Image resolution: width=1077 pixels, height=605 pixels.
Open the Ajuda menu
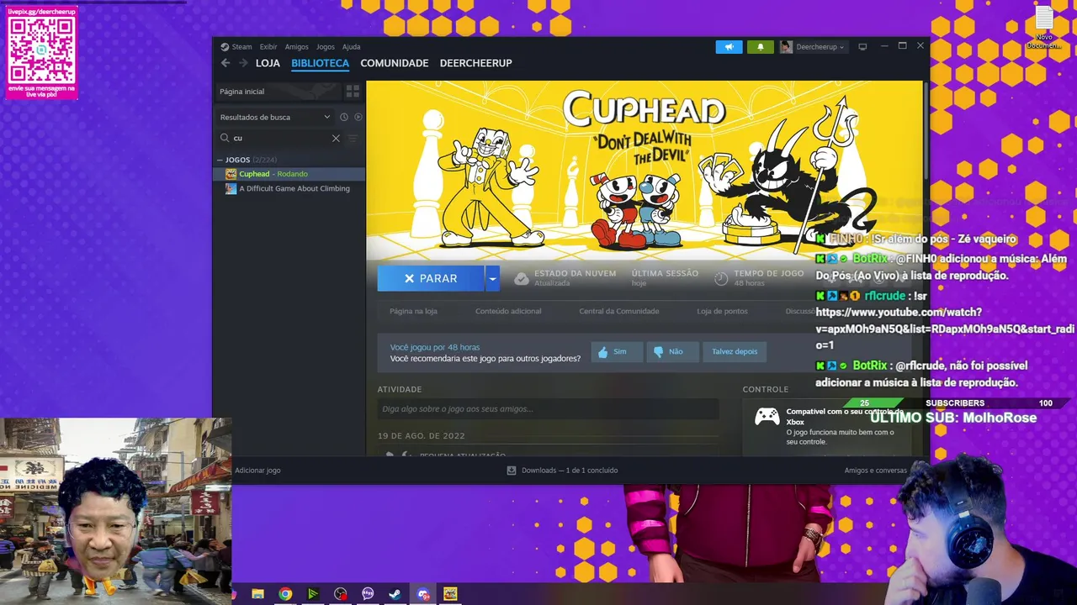(352, 47)
